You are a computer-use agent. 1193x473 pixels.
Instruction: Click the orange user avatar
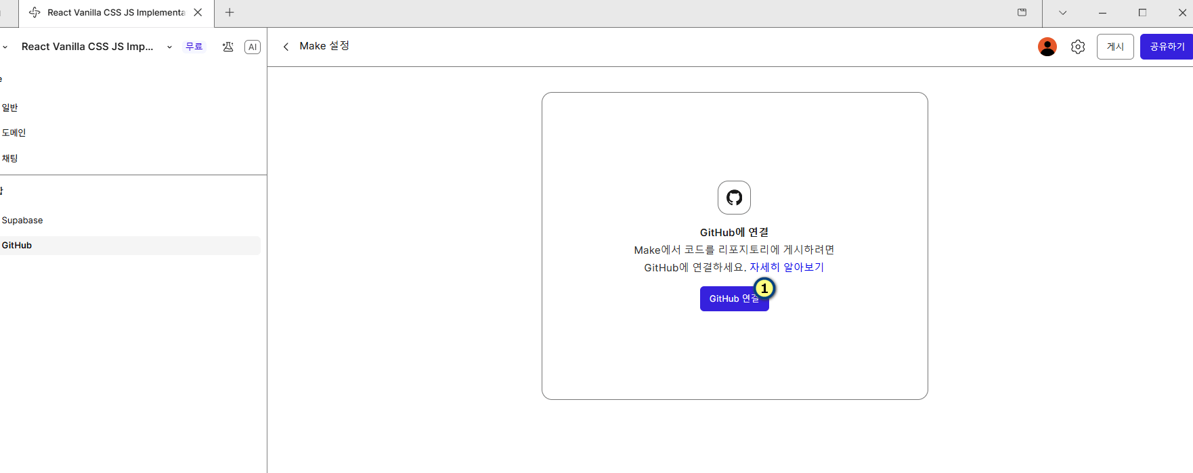coord(1047,47)
